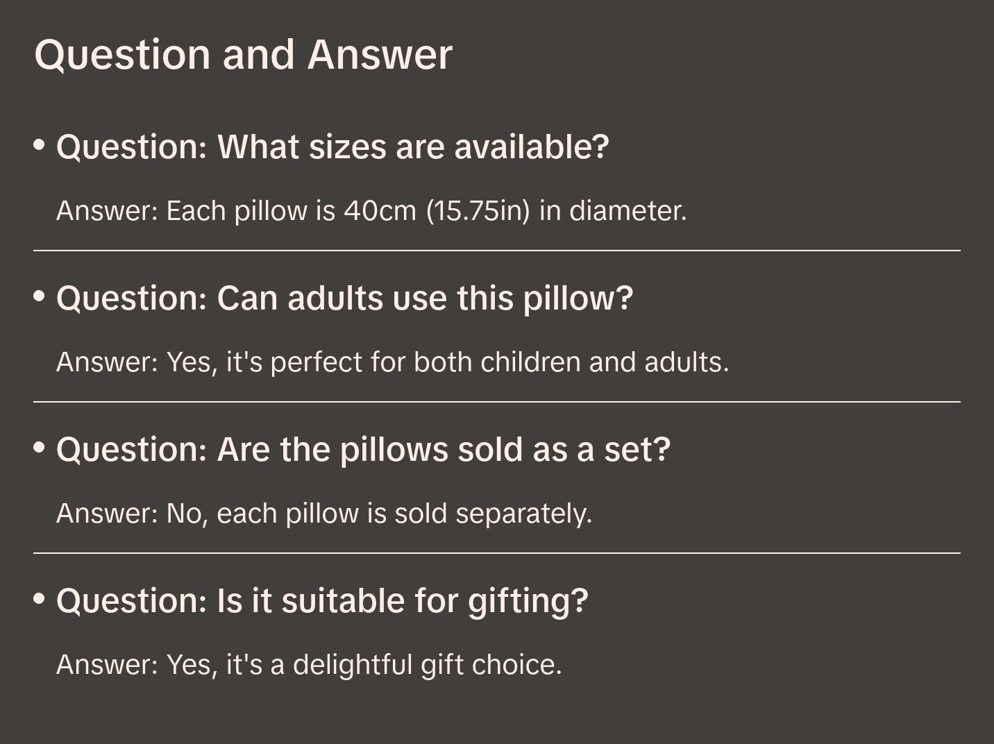The height and width of the screenshot is (744, 994).
Task: Click the word 'Answer:' in the gifting reply
Action: click(x=108, y=665)
